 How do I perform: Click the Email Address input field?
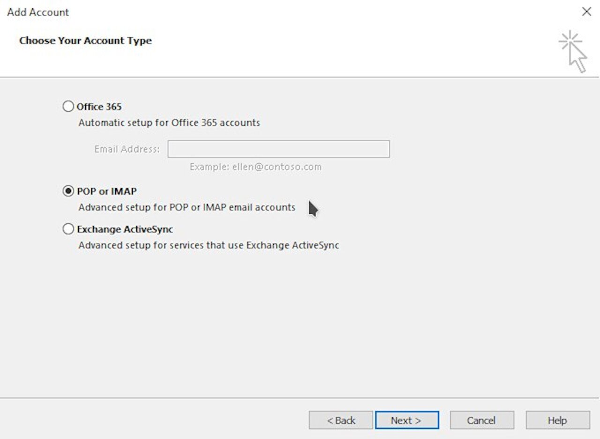click(x=278, y=149)
